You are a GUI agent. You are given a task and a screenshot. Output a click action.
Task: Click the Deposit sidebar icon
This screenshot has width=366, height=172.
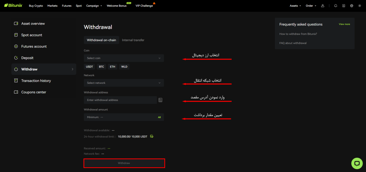16,58
